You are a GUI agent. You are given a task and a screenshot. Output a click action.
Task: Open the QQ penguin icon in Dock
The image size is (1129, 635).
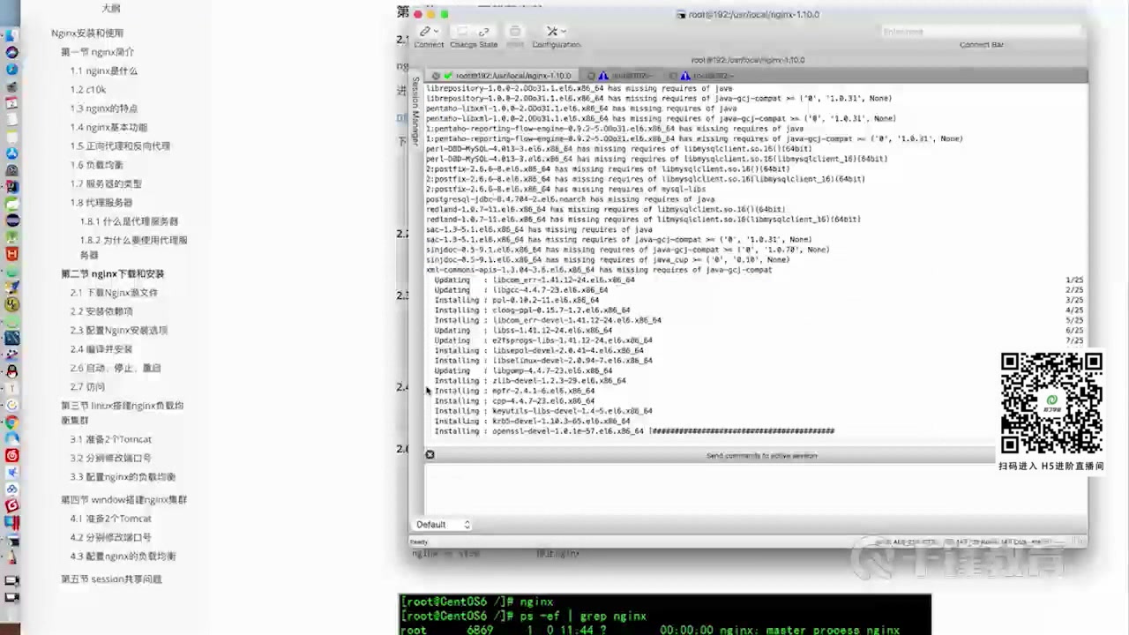(12, 371)
